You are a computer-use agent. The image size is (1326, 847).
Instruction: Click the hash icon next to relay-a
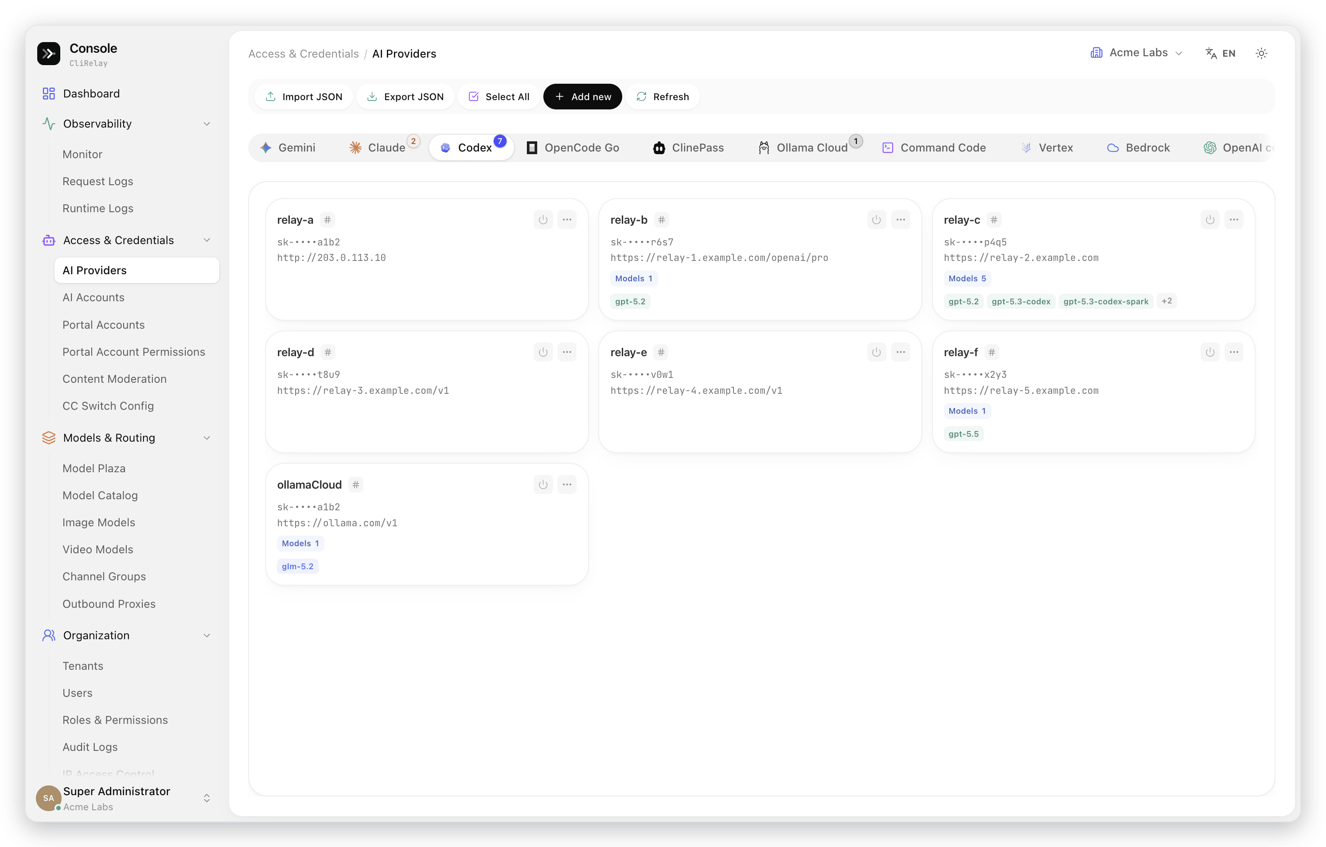(328, 220)
